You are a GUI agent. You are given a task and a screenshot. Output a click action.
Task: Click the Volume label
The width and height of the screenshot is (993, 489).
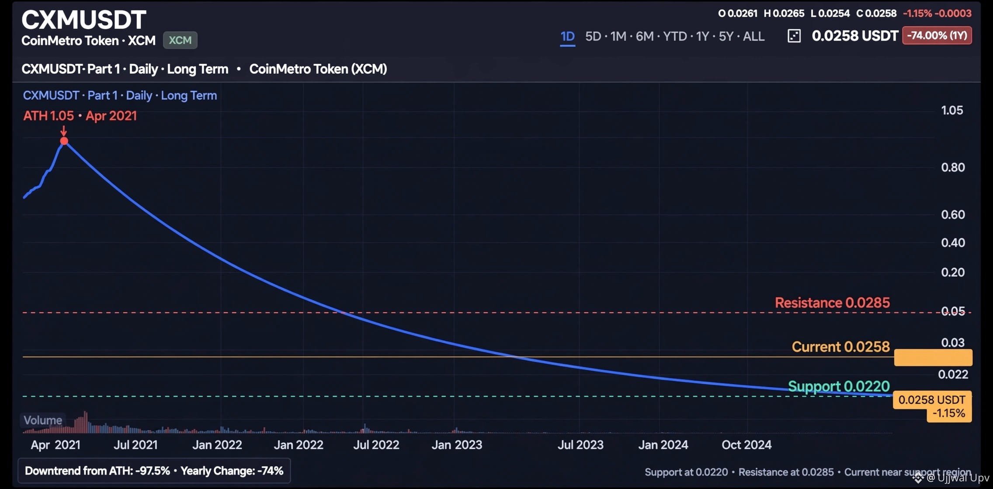[43, 420]
